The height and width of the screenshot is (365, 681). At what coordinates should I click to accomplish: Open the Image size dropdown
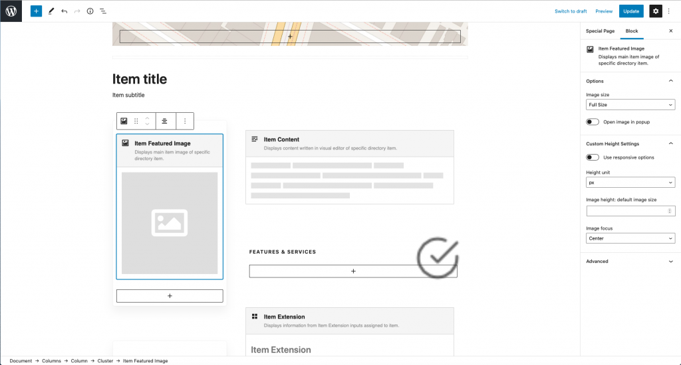(630, 105)
